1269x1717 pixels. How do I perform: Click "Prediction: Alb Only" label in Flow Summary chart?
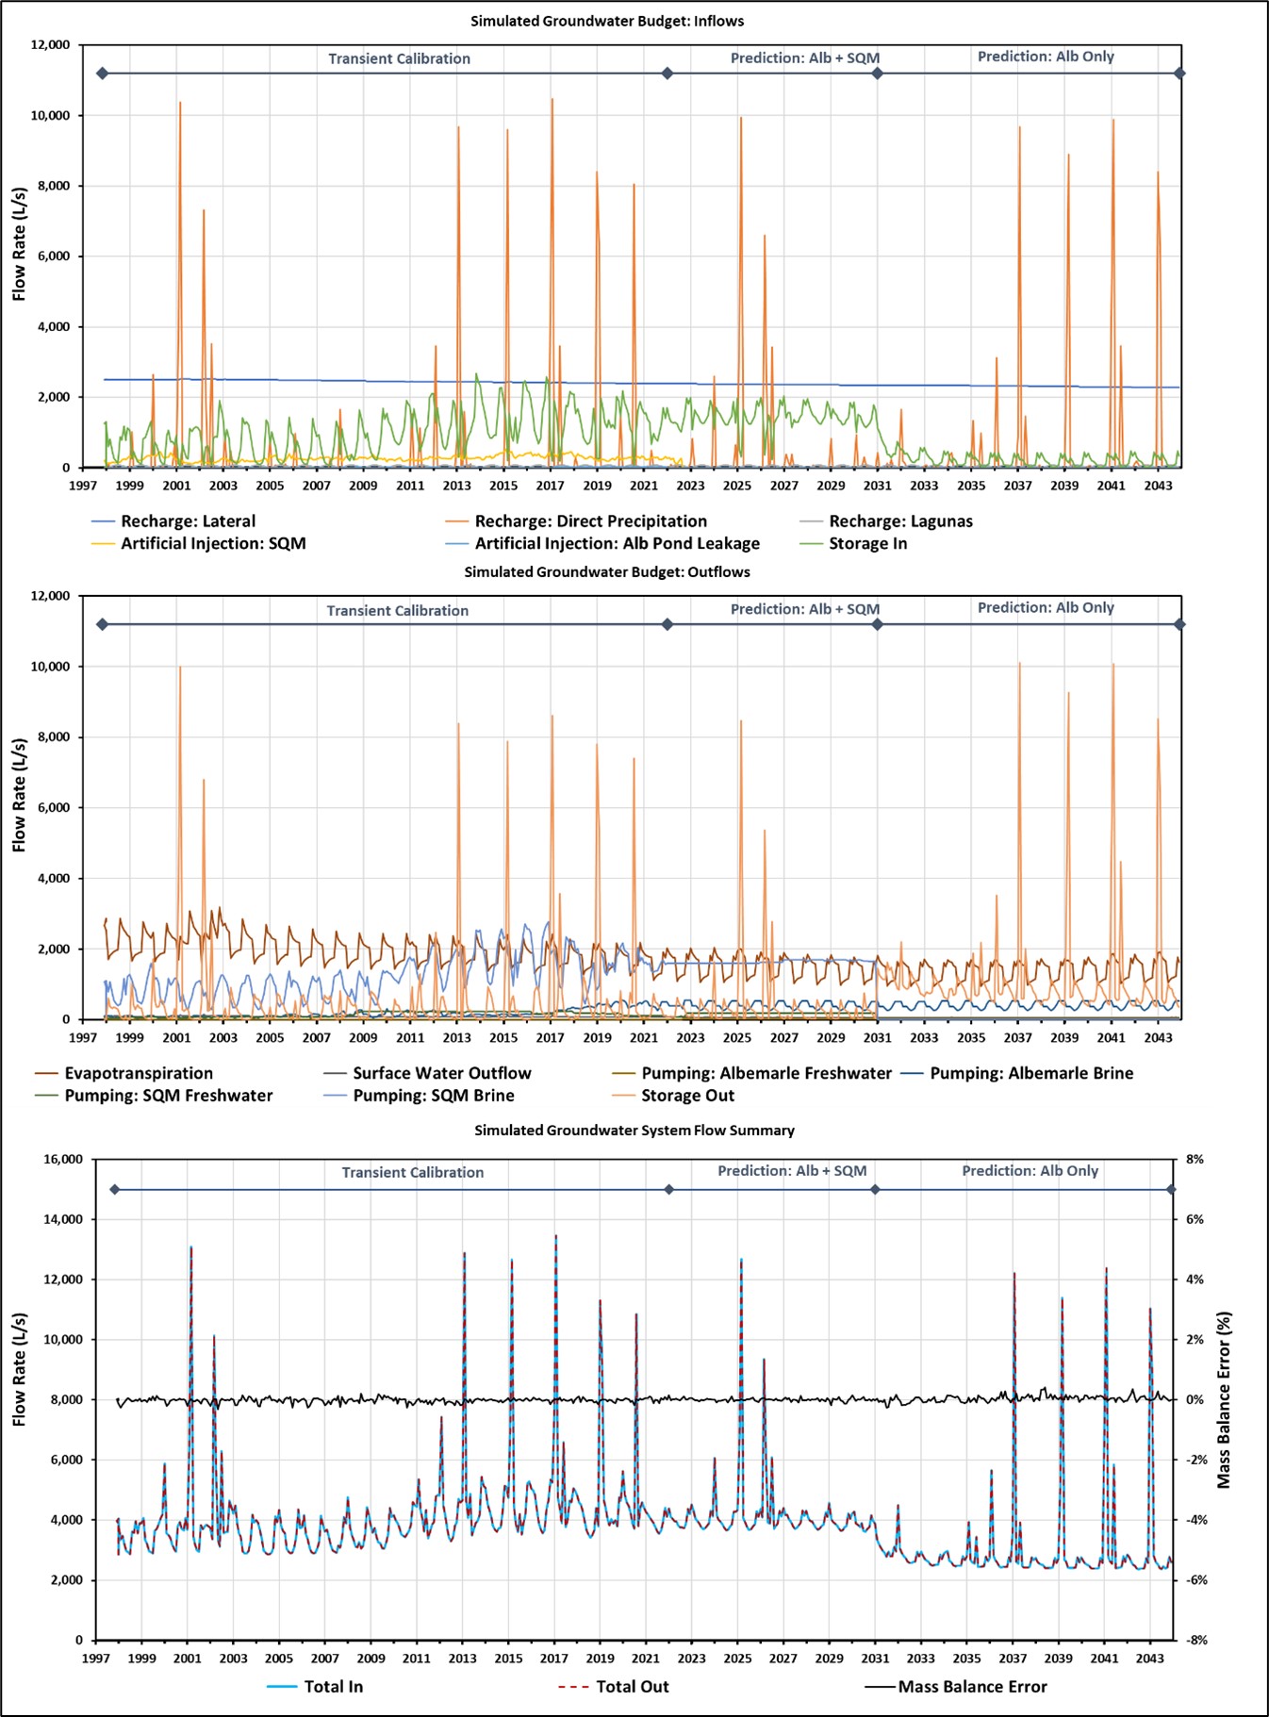click(x=1030, y=1171)
